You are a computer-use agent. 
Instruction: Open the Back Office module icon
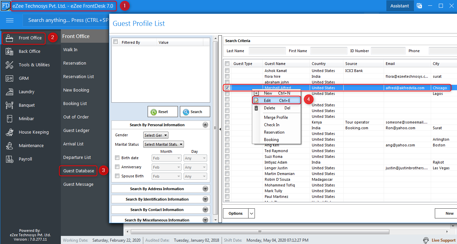click(9, 51)
